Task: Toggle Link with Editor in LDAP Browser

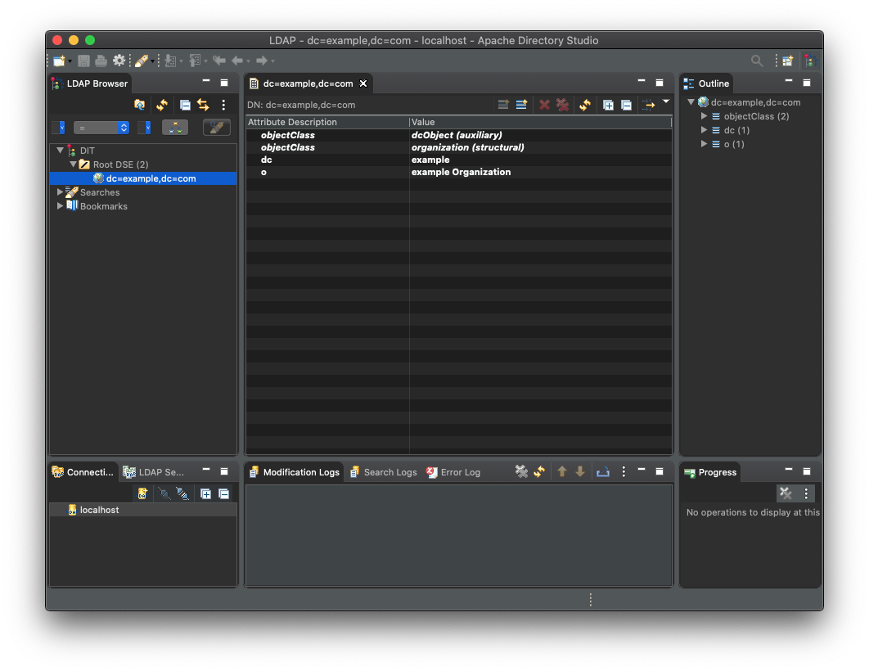Action: coord(204,105)
